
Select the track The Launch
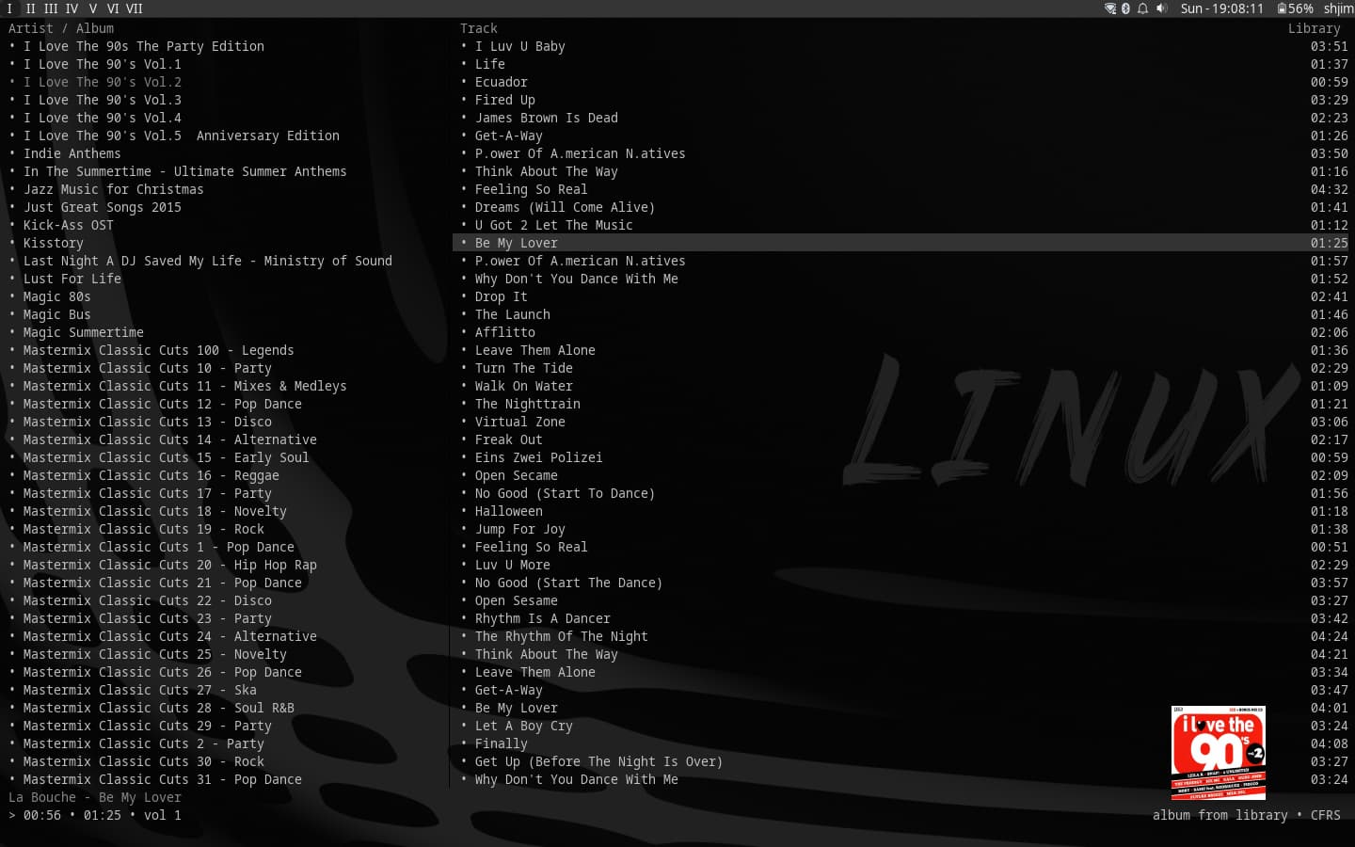pos(513,314)
